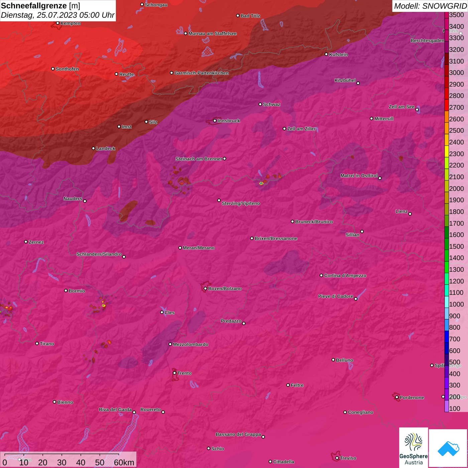Click the Lienz location marker dot
The image size is (468, 468).
410,214
